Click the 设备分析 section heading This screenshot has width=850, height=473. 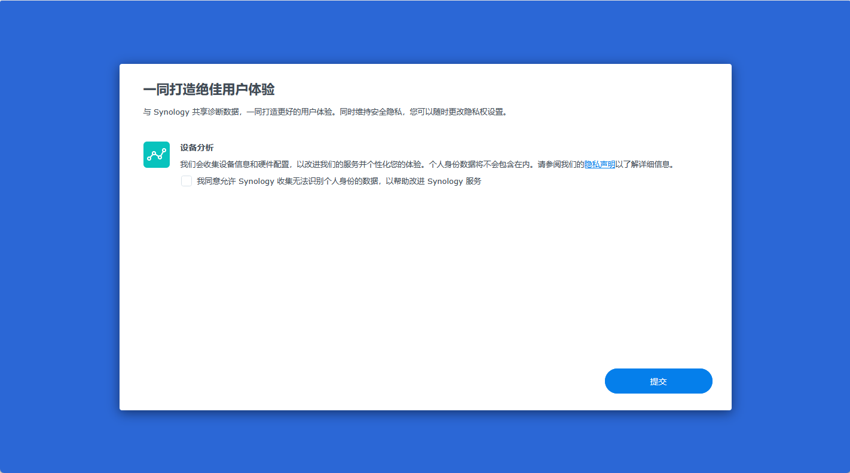pos(197,148)
